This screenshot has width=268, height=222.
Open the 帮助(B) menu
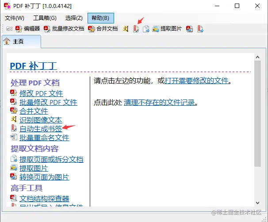[x=100, y=18]
